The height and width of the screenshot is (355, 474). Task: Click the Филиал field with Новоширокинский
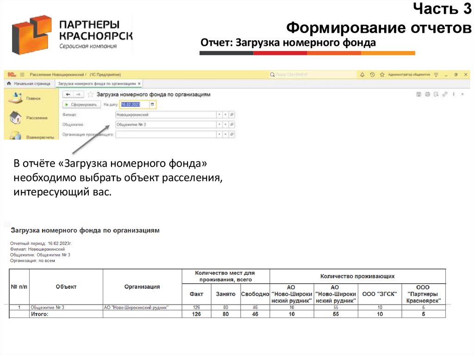click(166, 115)
